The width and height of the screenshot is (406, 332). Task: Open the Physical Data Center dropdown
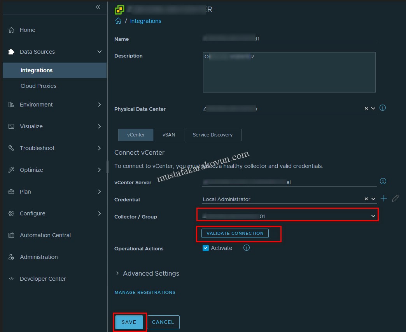point(373,108)
